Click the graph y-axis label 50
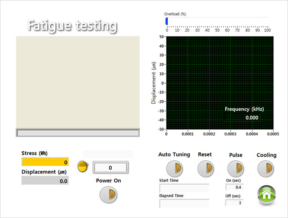Viewport: 288px width, 218px height. [162, 37]
